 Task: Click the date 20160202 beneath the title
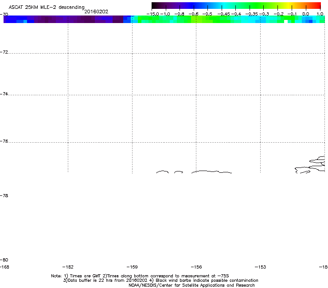click(96, 12)
